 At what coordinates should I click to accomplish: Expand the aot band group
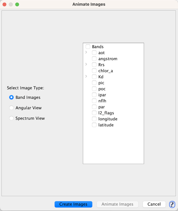point(86,52)
